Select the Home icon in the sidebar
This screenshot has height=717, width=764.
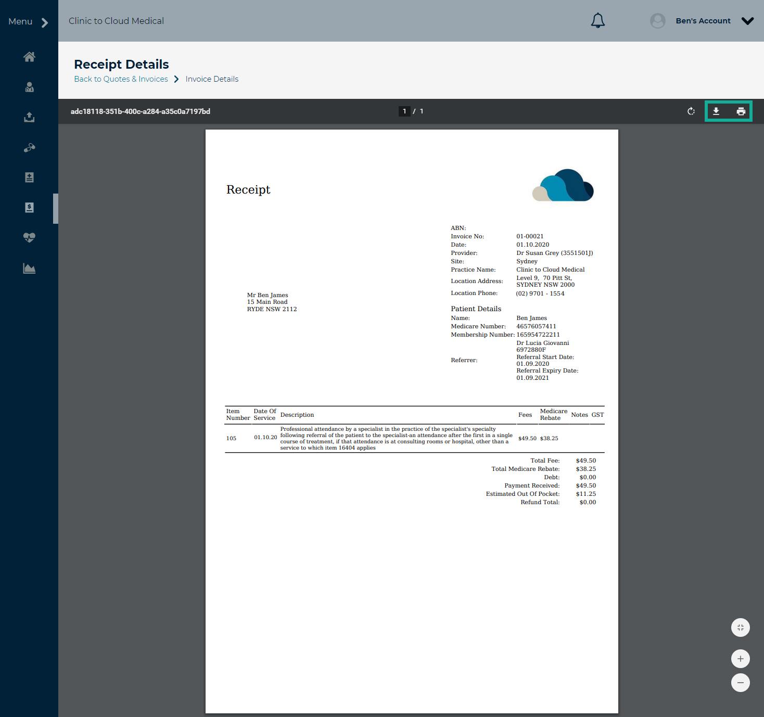29,57
